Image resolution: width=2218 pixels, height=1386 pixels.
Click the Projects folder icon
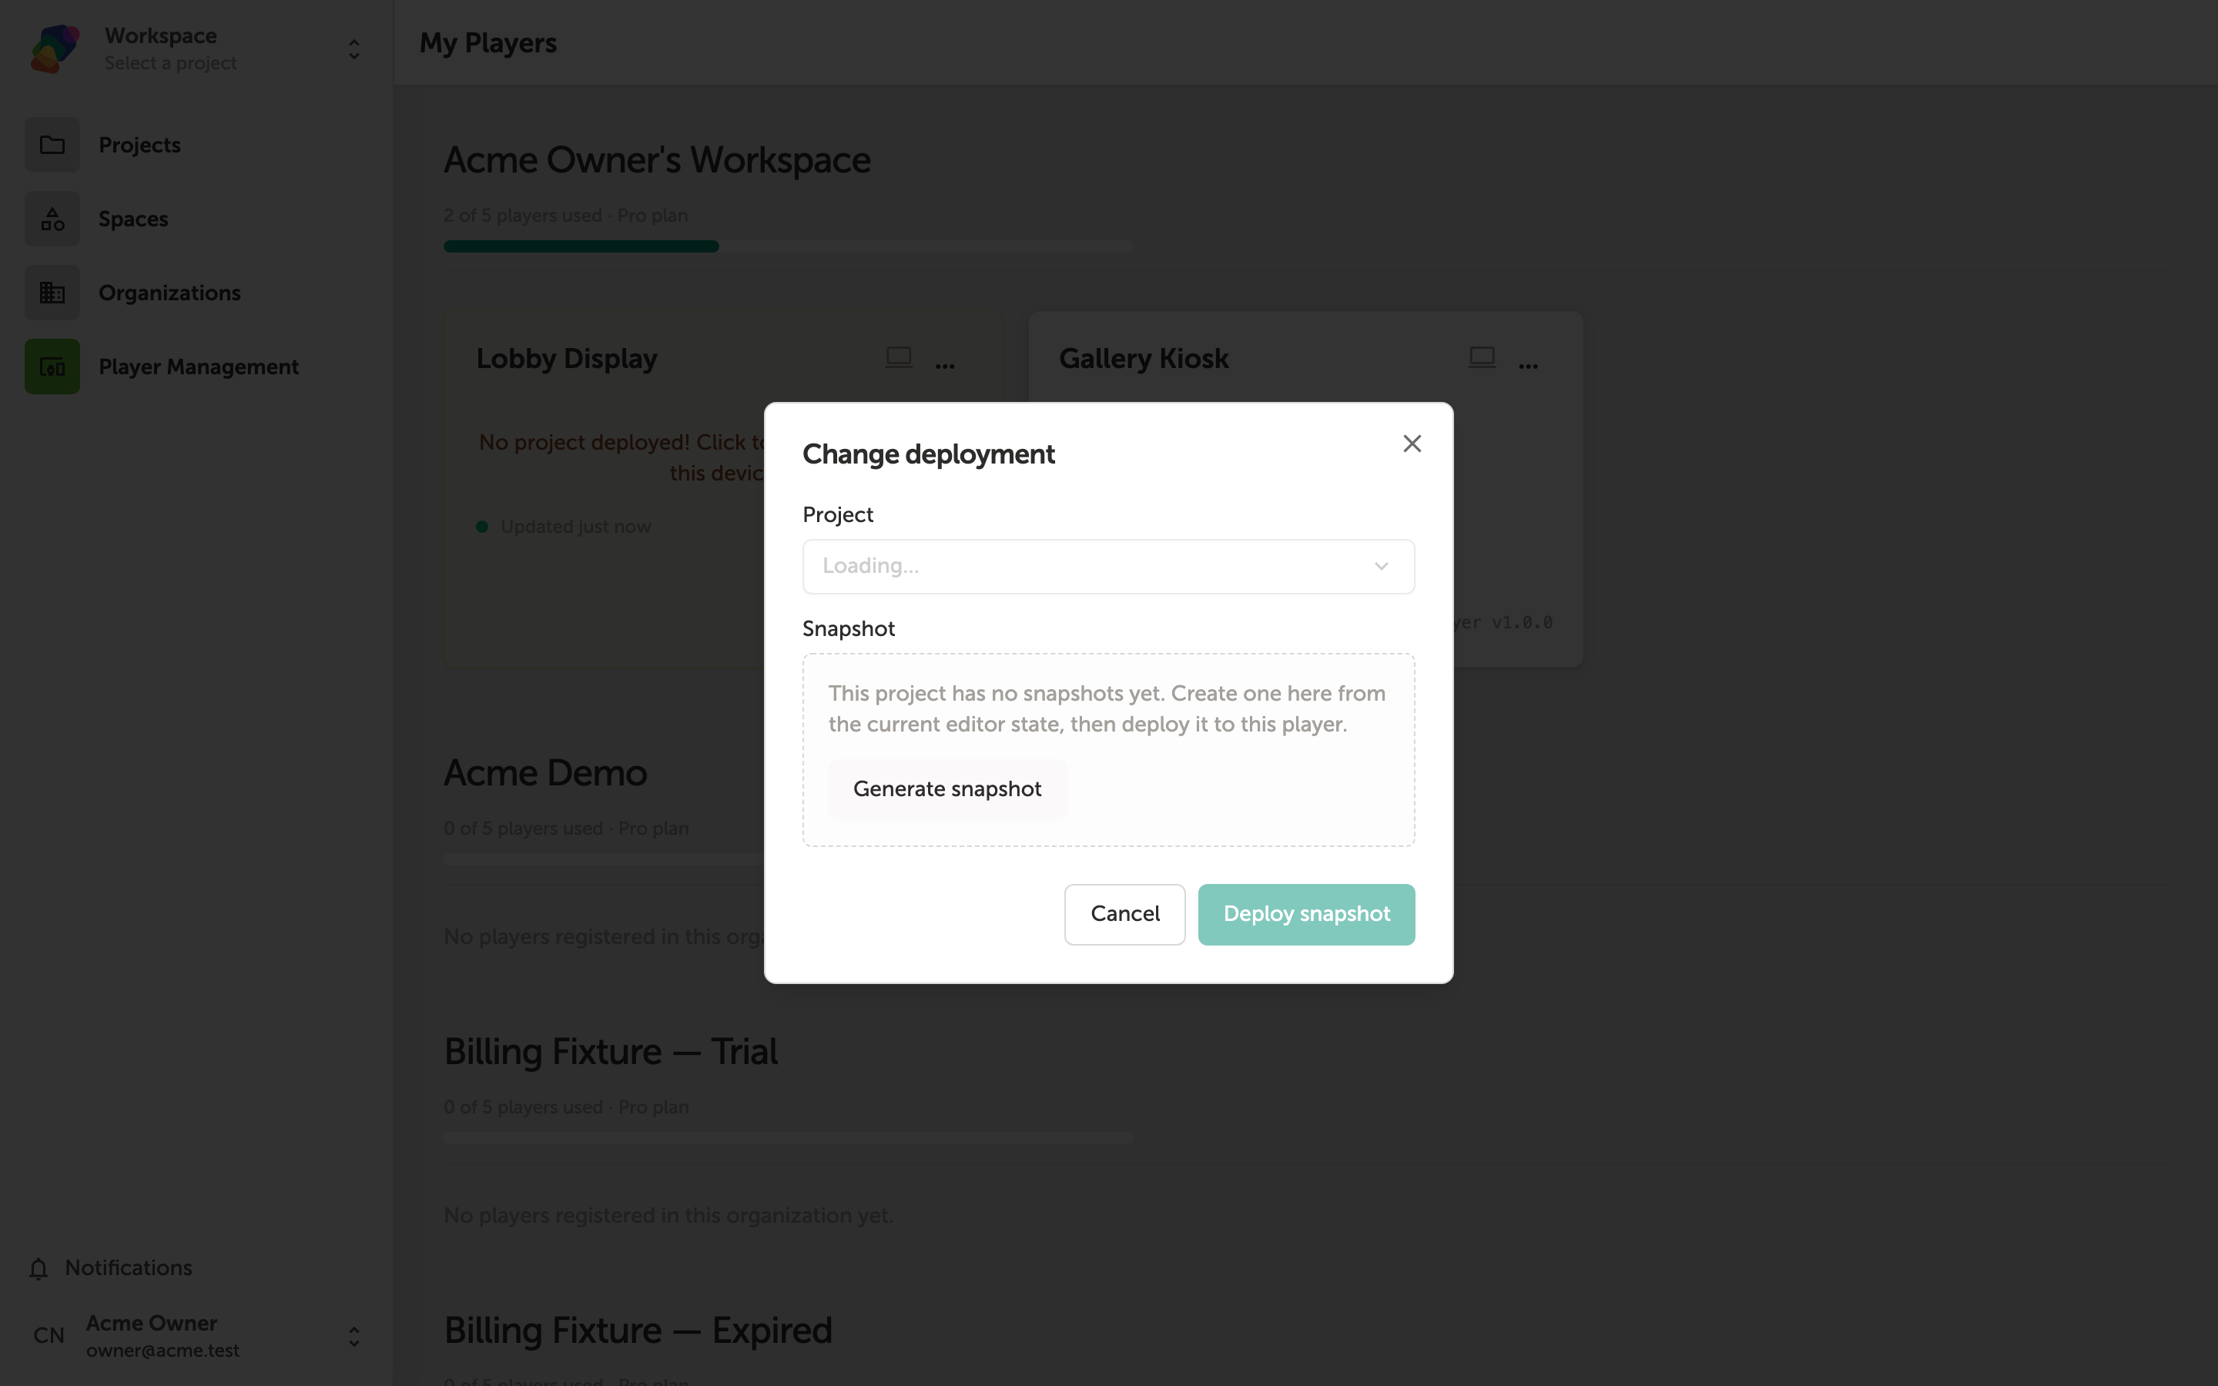tap(52, 145)
